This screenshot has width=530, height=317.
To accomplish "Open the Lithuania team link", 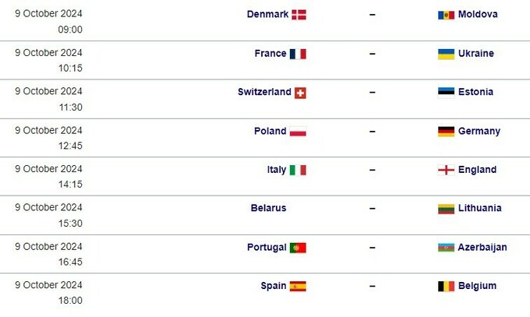I will click(x=480, y=208).
